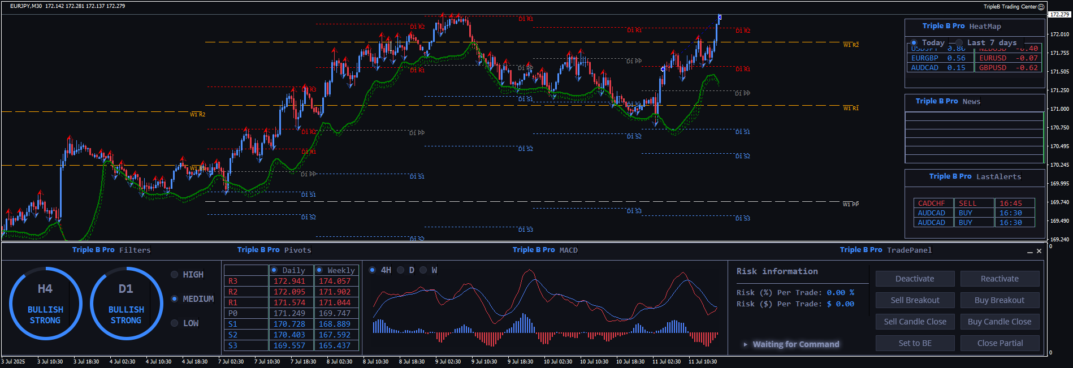Click the H4 bullish strong gauge
The height and width of the screenshot is (368, 1073).
(x=45, y=304)
